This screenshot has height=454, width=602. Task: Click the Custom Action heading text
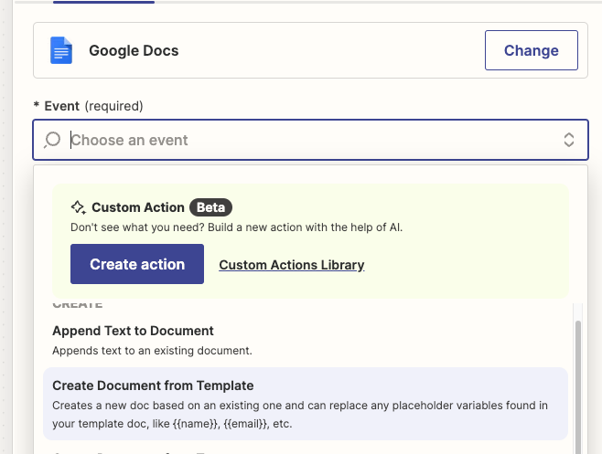pyautogui.click(x=138, y=207)
